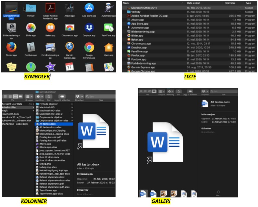Select icon view button in the columns window toolbar
This screenshot has height=207, width=258.
(x=5, y=96)
